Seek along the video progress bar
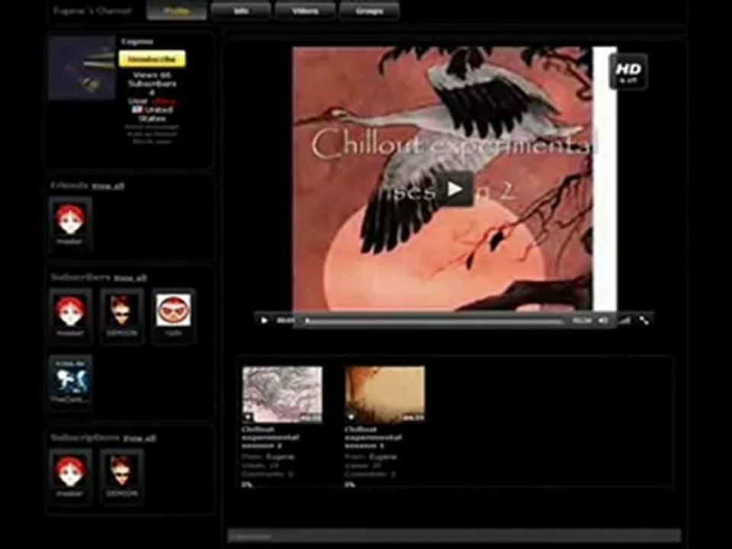732x549 pixels. (434, 321)
